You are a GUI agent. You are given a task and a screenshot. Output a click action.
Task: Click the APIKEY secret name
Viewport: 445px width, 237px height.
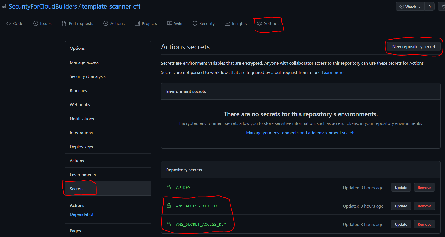coord(183,188)
